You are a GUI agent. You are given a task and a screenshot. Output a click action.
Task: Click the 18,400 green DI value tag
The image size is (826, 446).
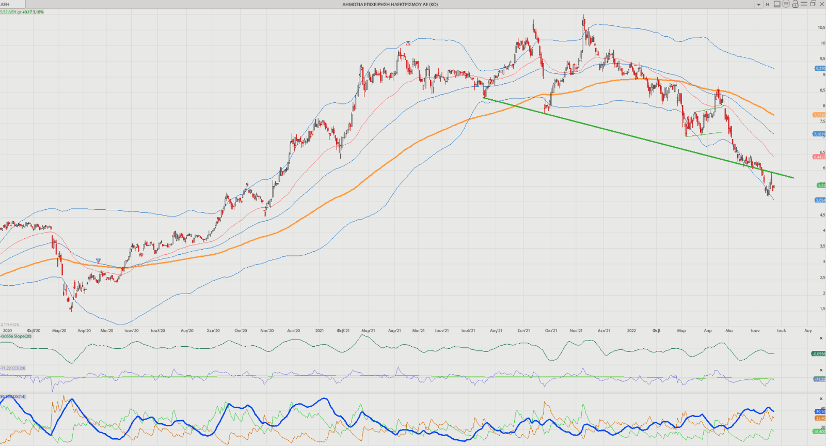[819, 432]
